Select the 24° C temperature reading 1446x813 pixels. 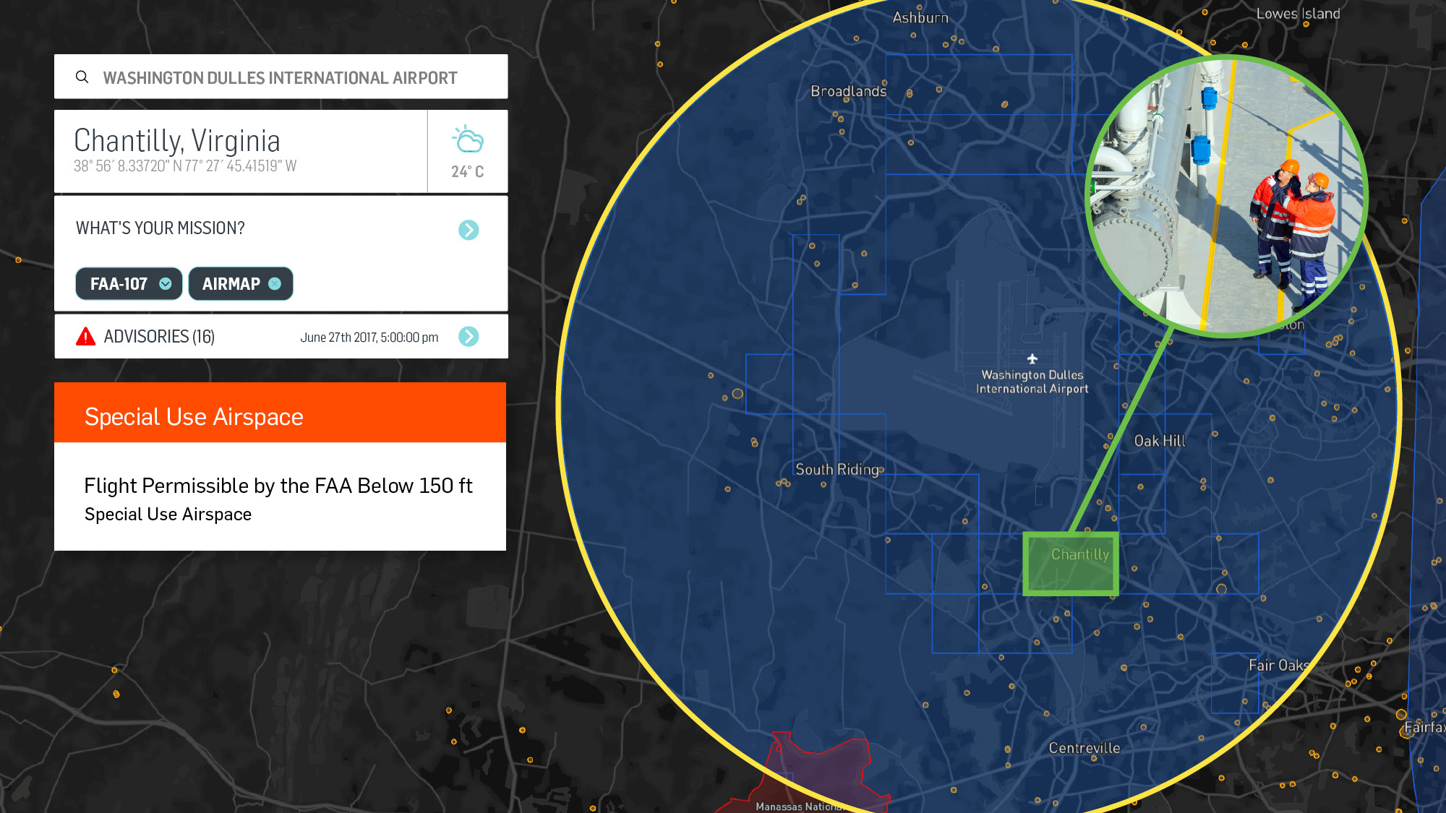[467, 172]
